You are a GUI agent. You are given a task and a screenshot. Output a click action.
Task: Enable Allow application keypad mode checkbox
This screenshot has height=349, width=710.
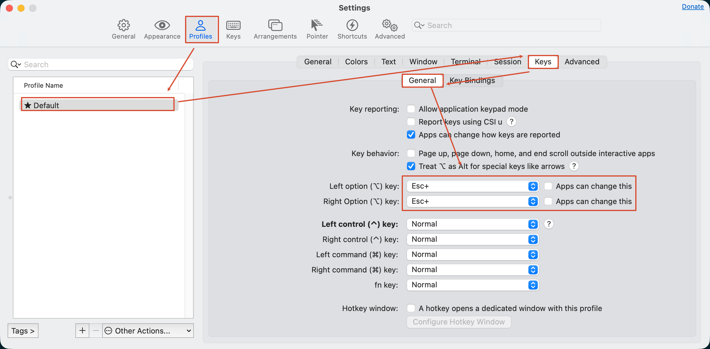pos(411,109)
